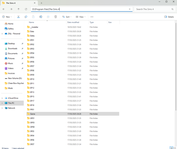The height and width of the screenshot is (149, 177).
Task: Open the New dropdown menu
Action: pos(7,17)
